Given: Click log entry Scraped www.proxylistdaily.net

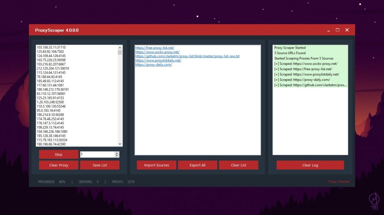Looking at the screenshot, I should click(x=307, y=75).
